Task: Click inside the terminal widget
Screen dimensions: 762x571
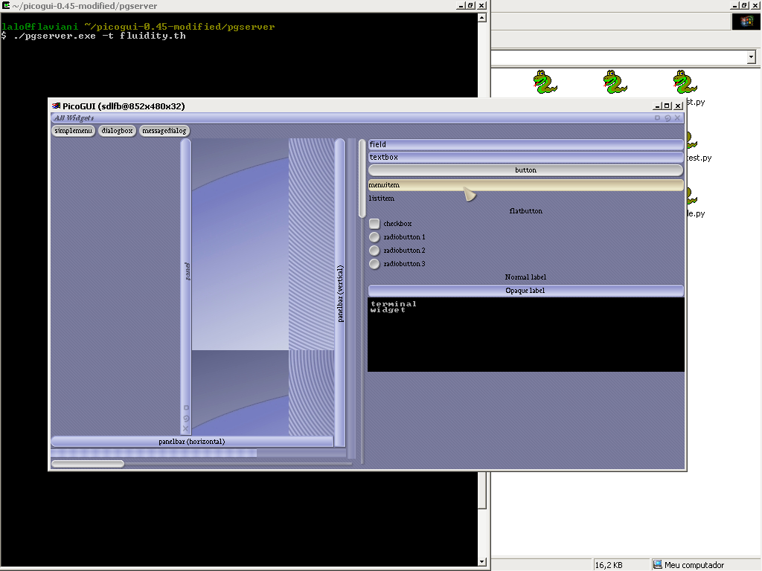Action: click(x=526, y=335)
